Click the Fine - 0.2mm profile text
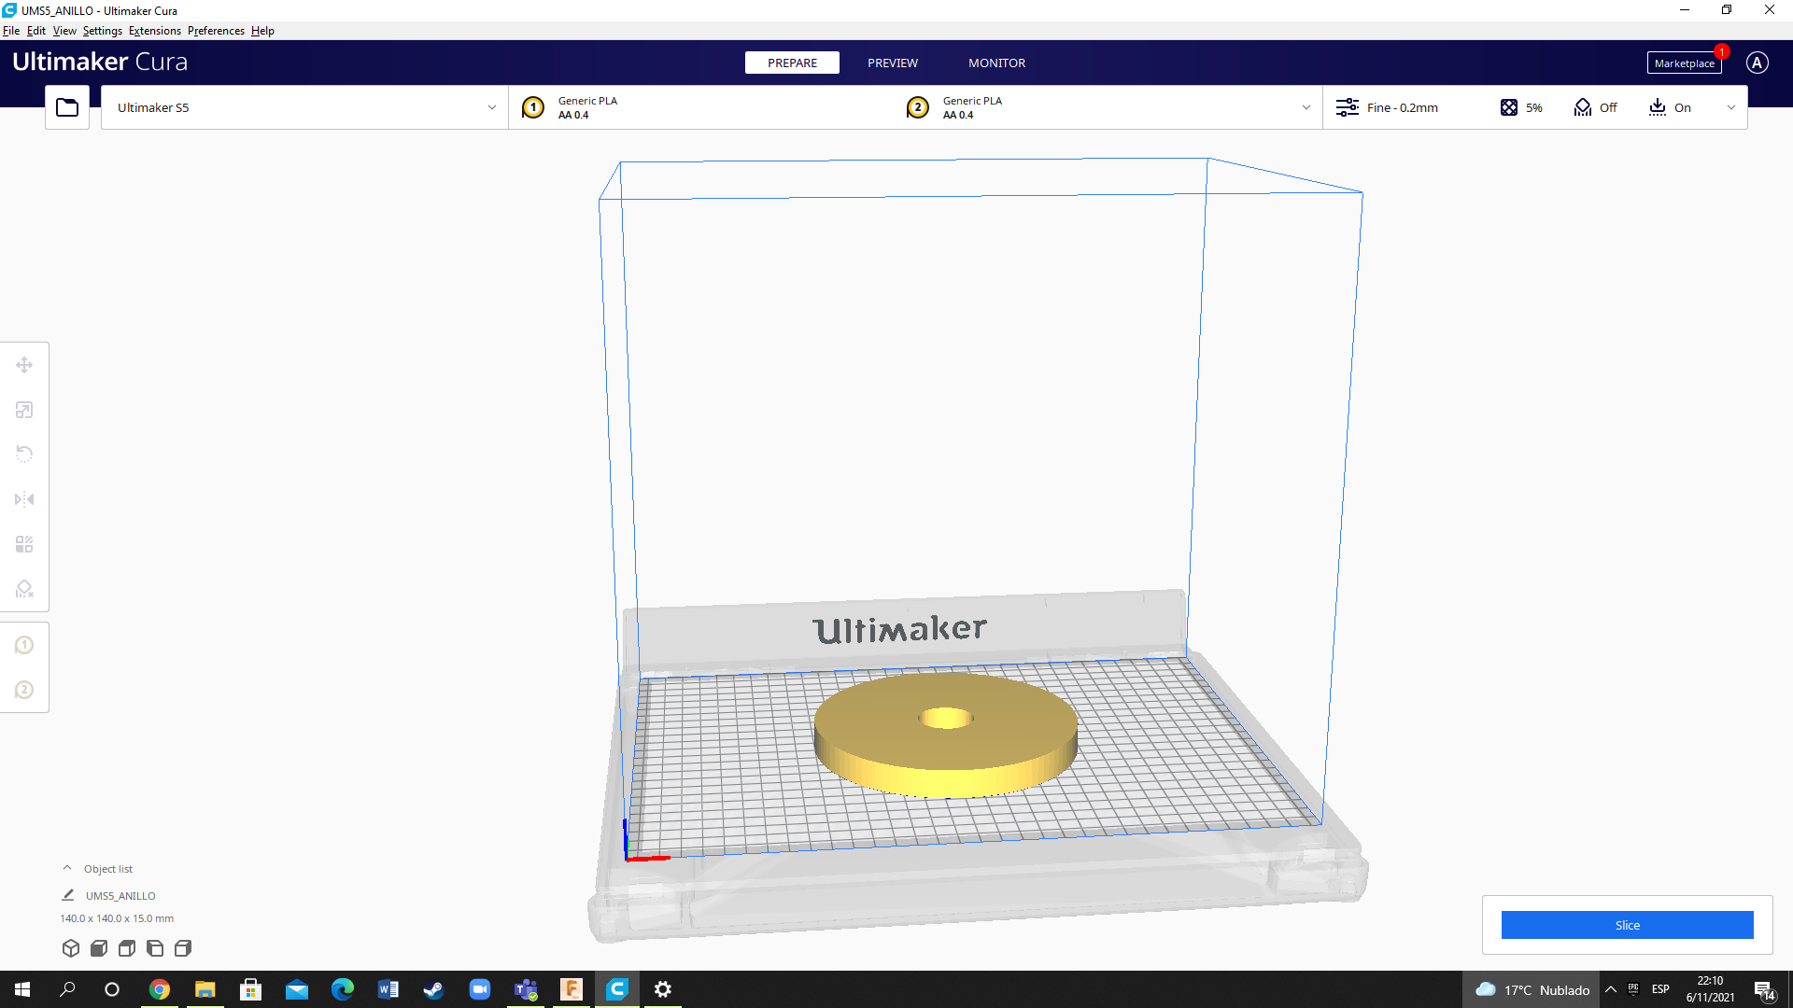Image resolution: width=1793 pixels, height=1008 pixels. pyautogui.click(x=1403, y=107)
